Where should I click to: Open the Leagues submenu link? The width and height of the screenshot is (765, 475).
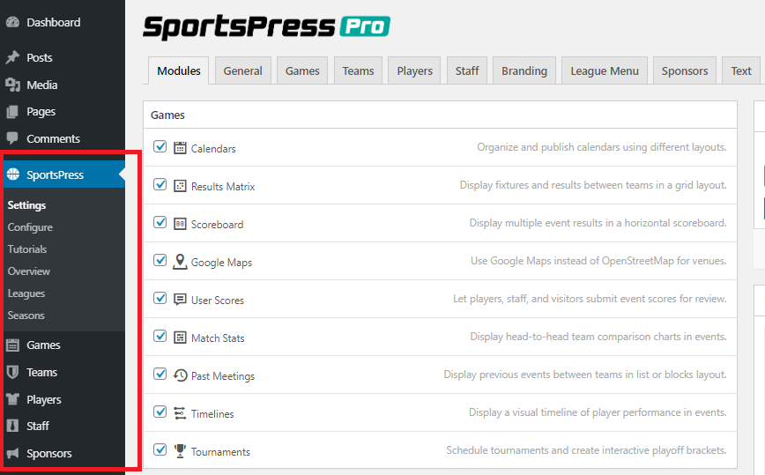point(26,293)
